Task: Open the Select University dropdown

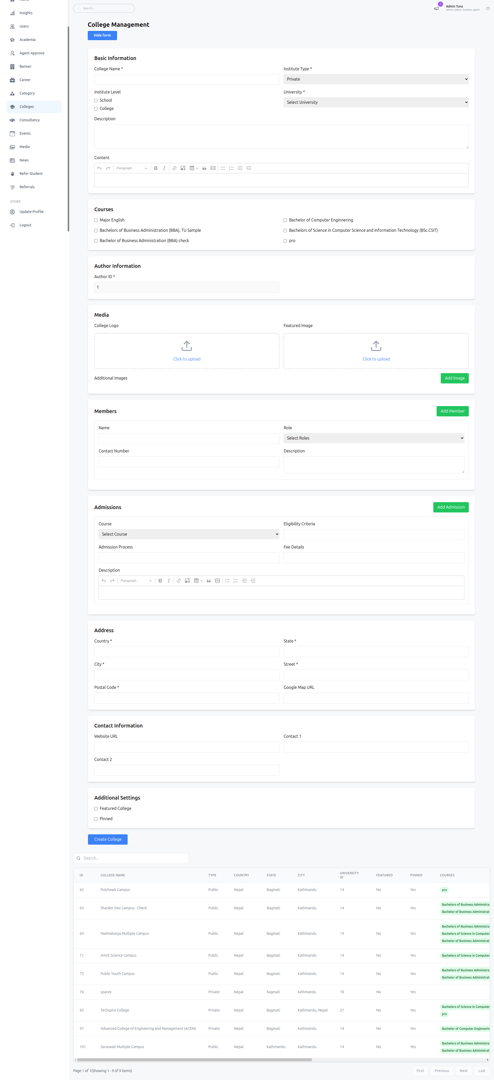Action: (x=375, y=102)
